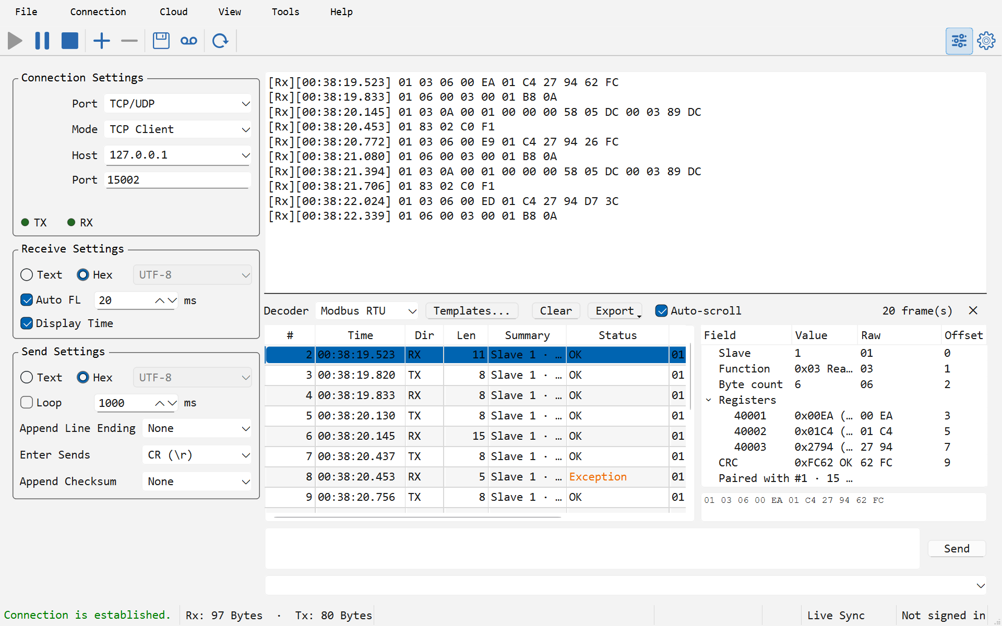The height and width of the screenshot is (626, 1002).
Task: Increase Auto FL value with up arrow
Action: coord(160,300)
